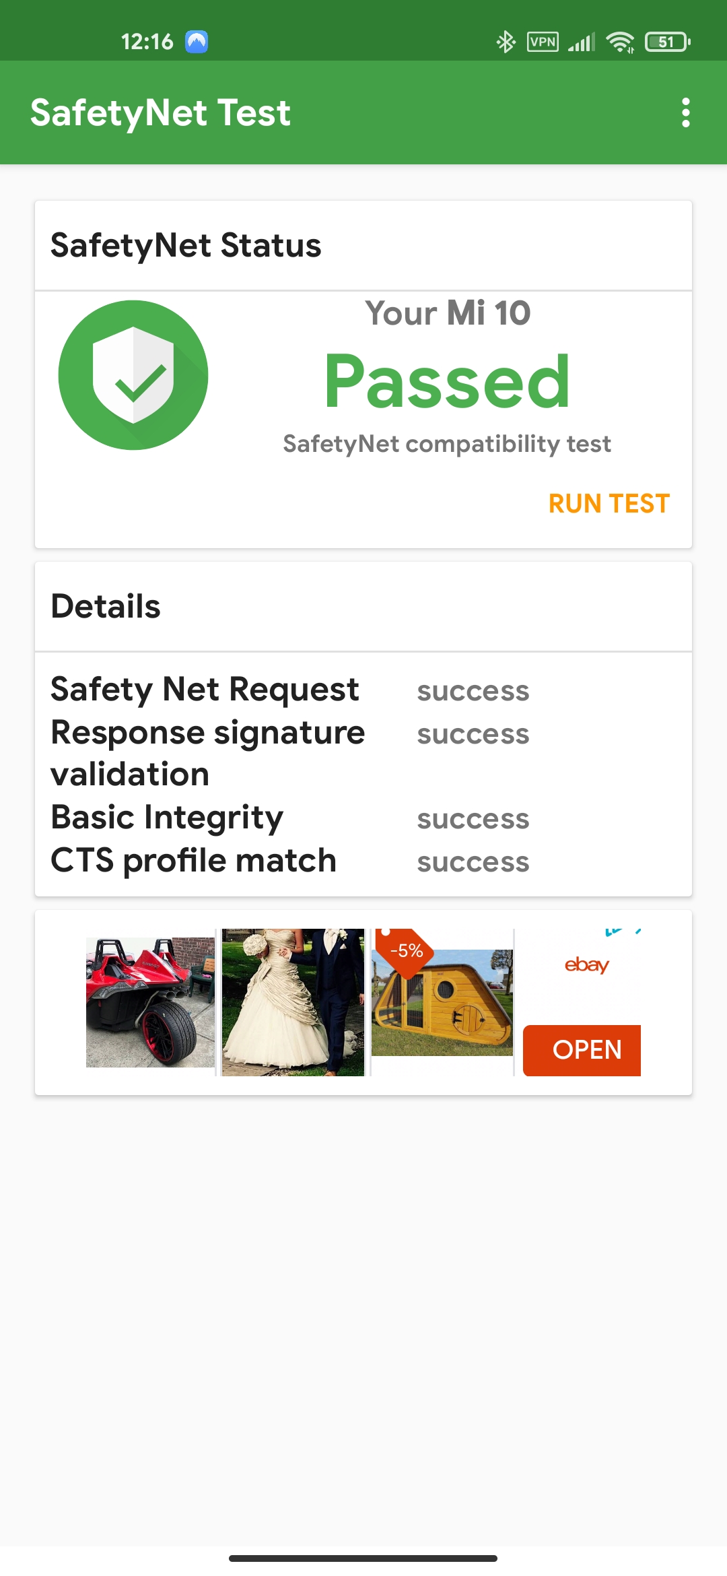Tap the green shield checkmark icon
Image resolution: width=727 pixels, height=1576 pixels.
point(133,375)
